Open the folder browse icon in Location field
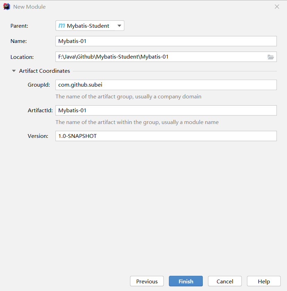 271,57
